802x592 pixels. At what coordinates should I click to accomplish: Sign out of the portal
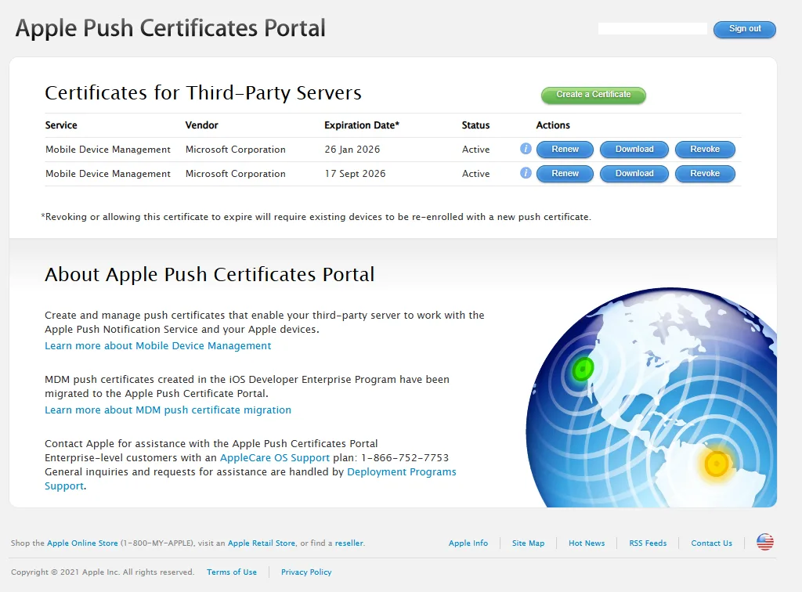click(744, 29)
